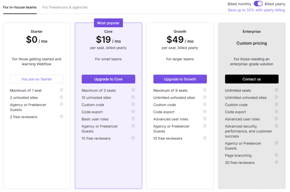Viewport: 290px width, 192px height.
Task: Click info icon beside Enterprise Code export
Action: pos(276,112)
